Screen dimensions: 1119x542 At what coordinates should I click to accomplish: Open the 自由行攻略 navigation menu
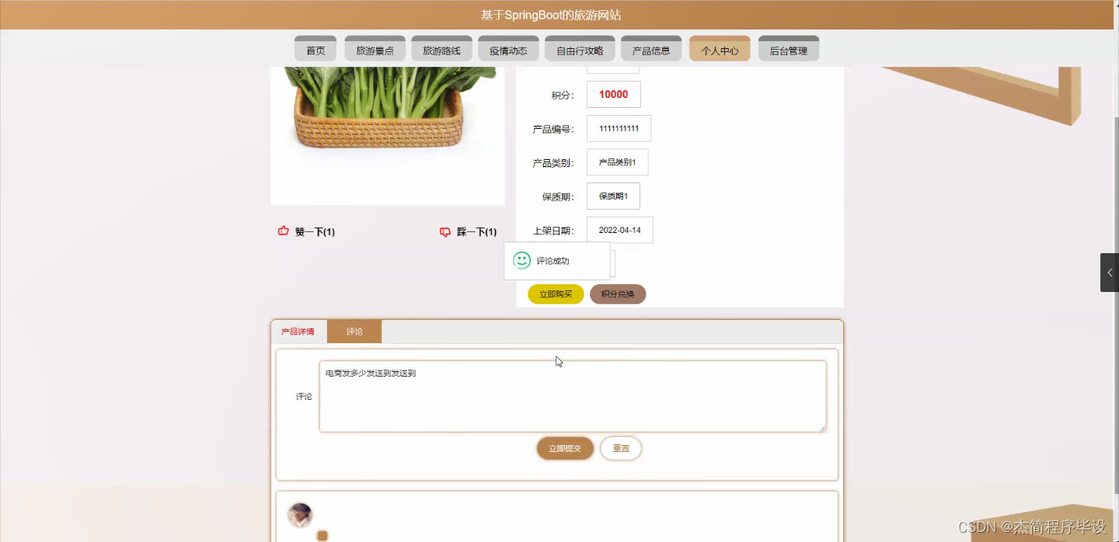point(579,48)
